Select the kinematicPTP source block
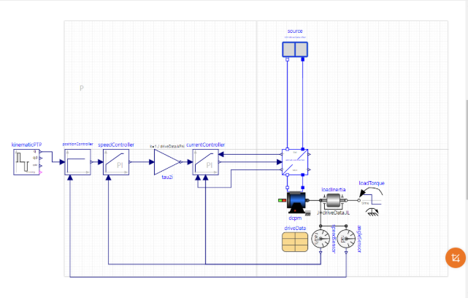The image size is (468, 298). pos(26,162)
